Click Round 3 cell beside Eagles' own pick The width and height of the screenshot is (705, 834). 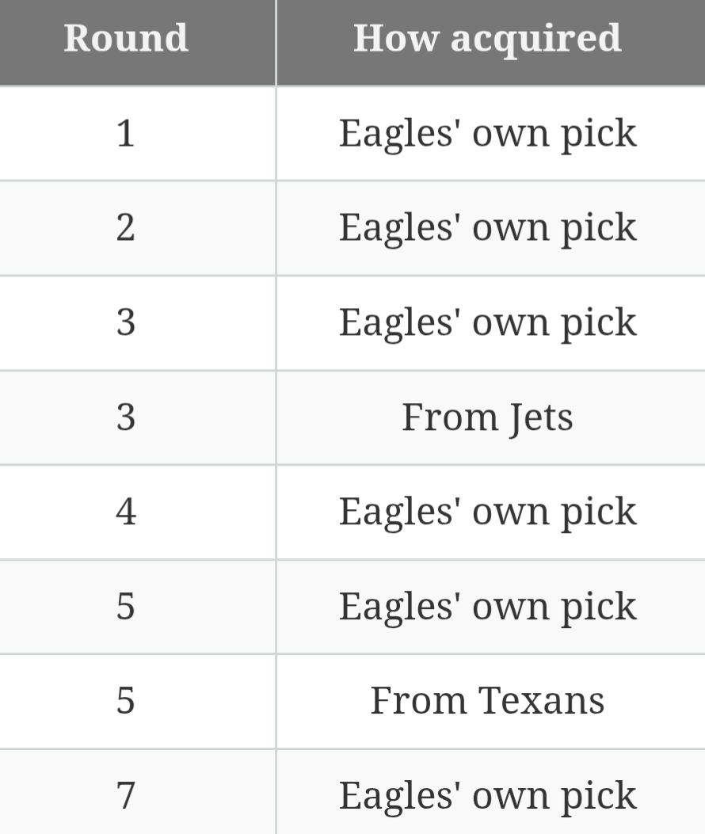[126, 322]
